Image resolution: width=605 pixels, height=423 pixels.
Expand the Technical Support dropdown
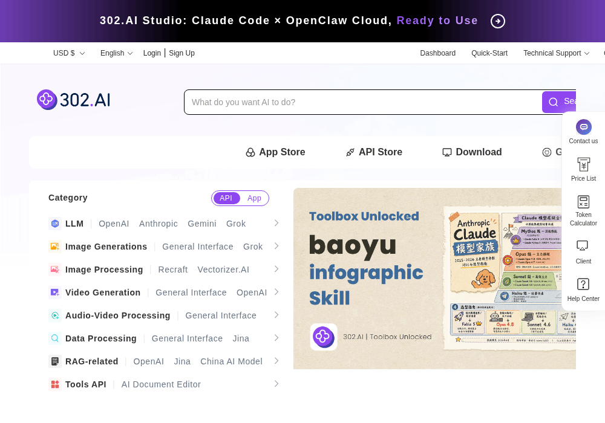tap(557, 53)
